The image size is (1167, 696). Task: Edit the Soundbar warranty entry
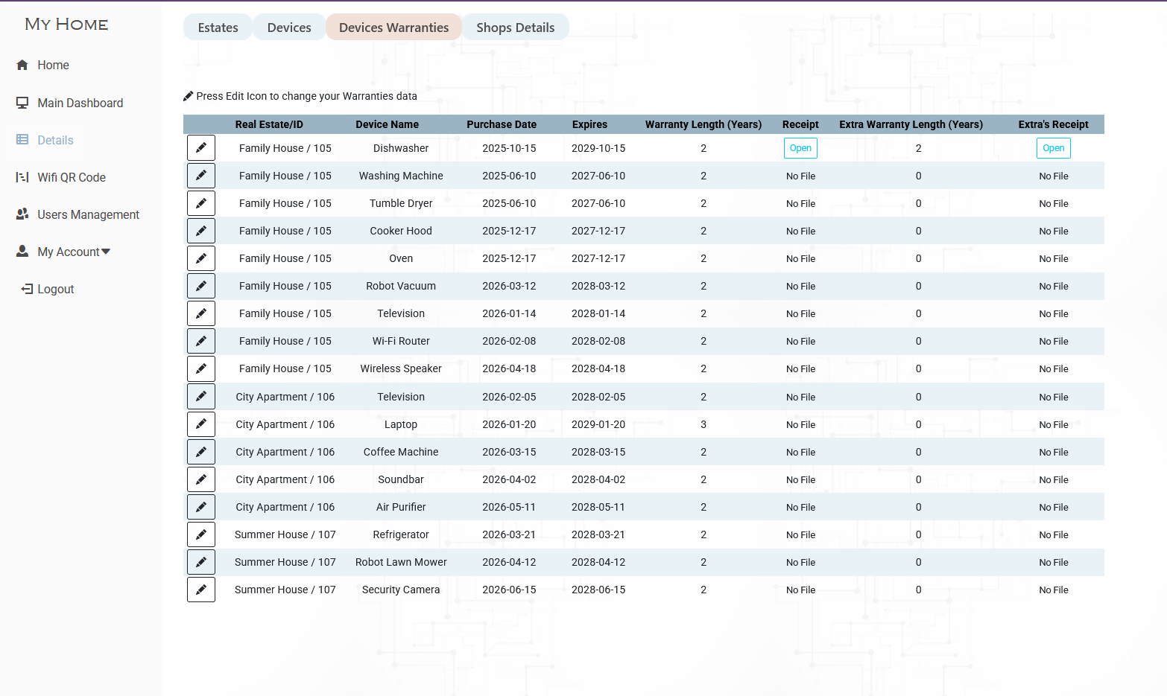click(201, 479)
